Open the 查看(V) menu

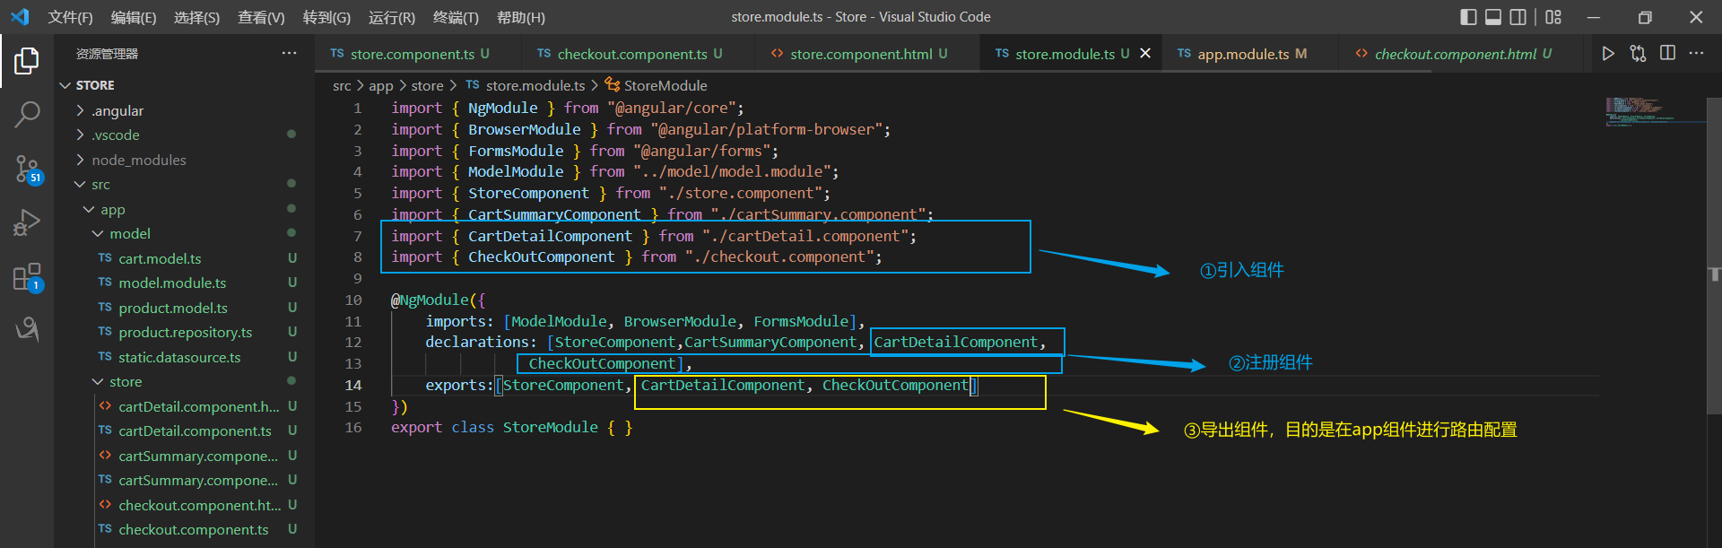(x=261, y=17)
